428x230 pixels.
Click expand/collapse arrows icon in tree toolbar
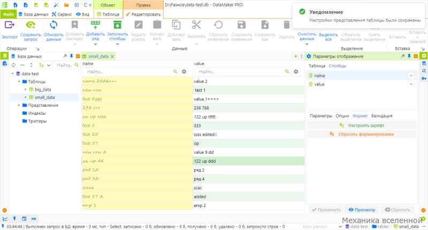tap(31, 65)
